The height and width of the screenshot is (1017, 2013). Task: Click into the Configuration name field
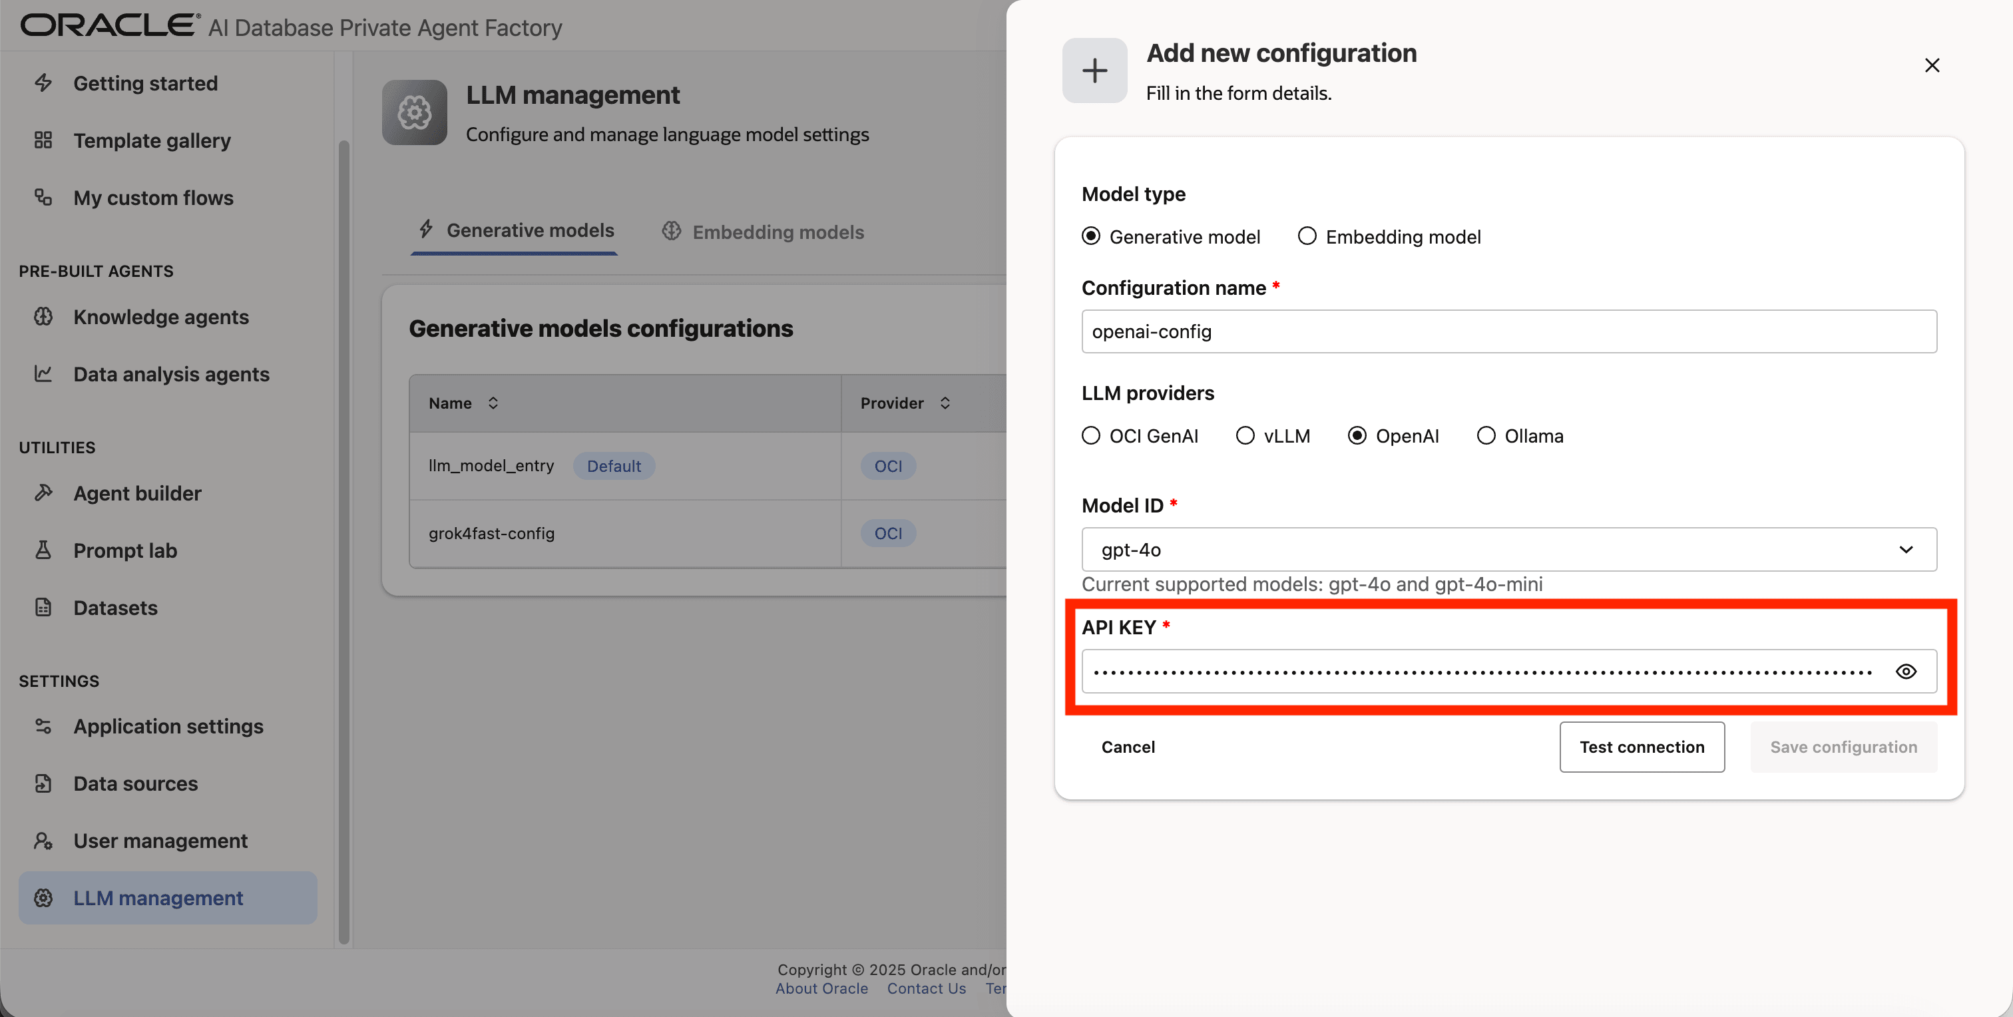tap(1508, 331)
